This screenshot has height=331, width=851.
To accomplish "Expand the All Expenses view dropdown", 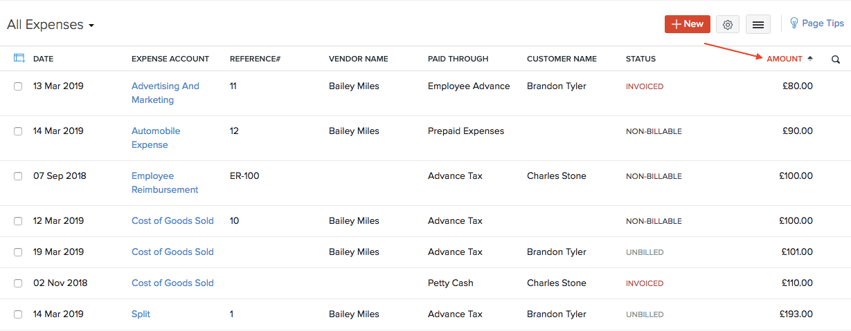I will pyautogui.click(x=91, y=26).
